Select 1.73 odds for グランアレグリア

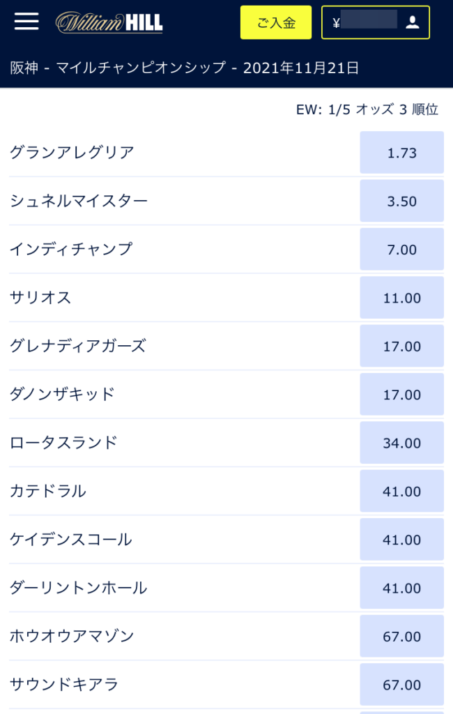[x=401, y=153]
